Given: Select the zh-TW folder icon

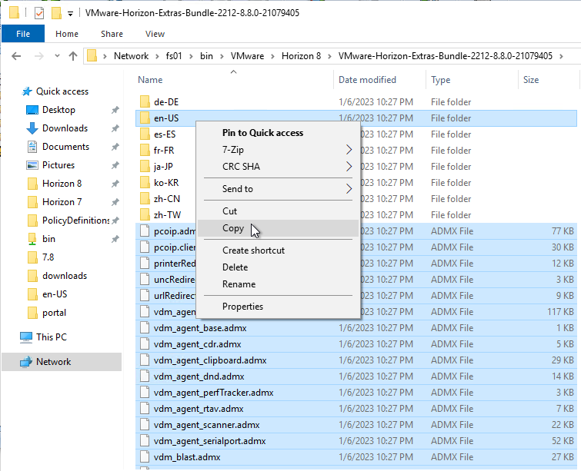Looking at the screenshot, I should pyautogui.click(x=145, y=214).
